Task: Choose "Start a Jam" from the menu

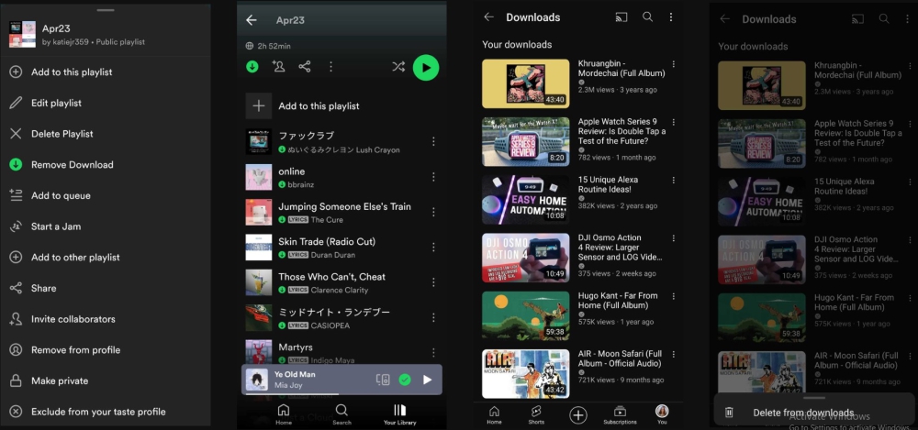Action: click(x=56, y=226)
